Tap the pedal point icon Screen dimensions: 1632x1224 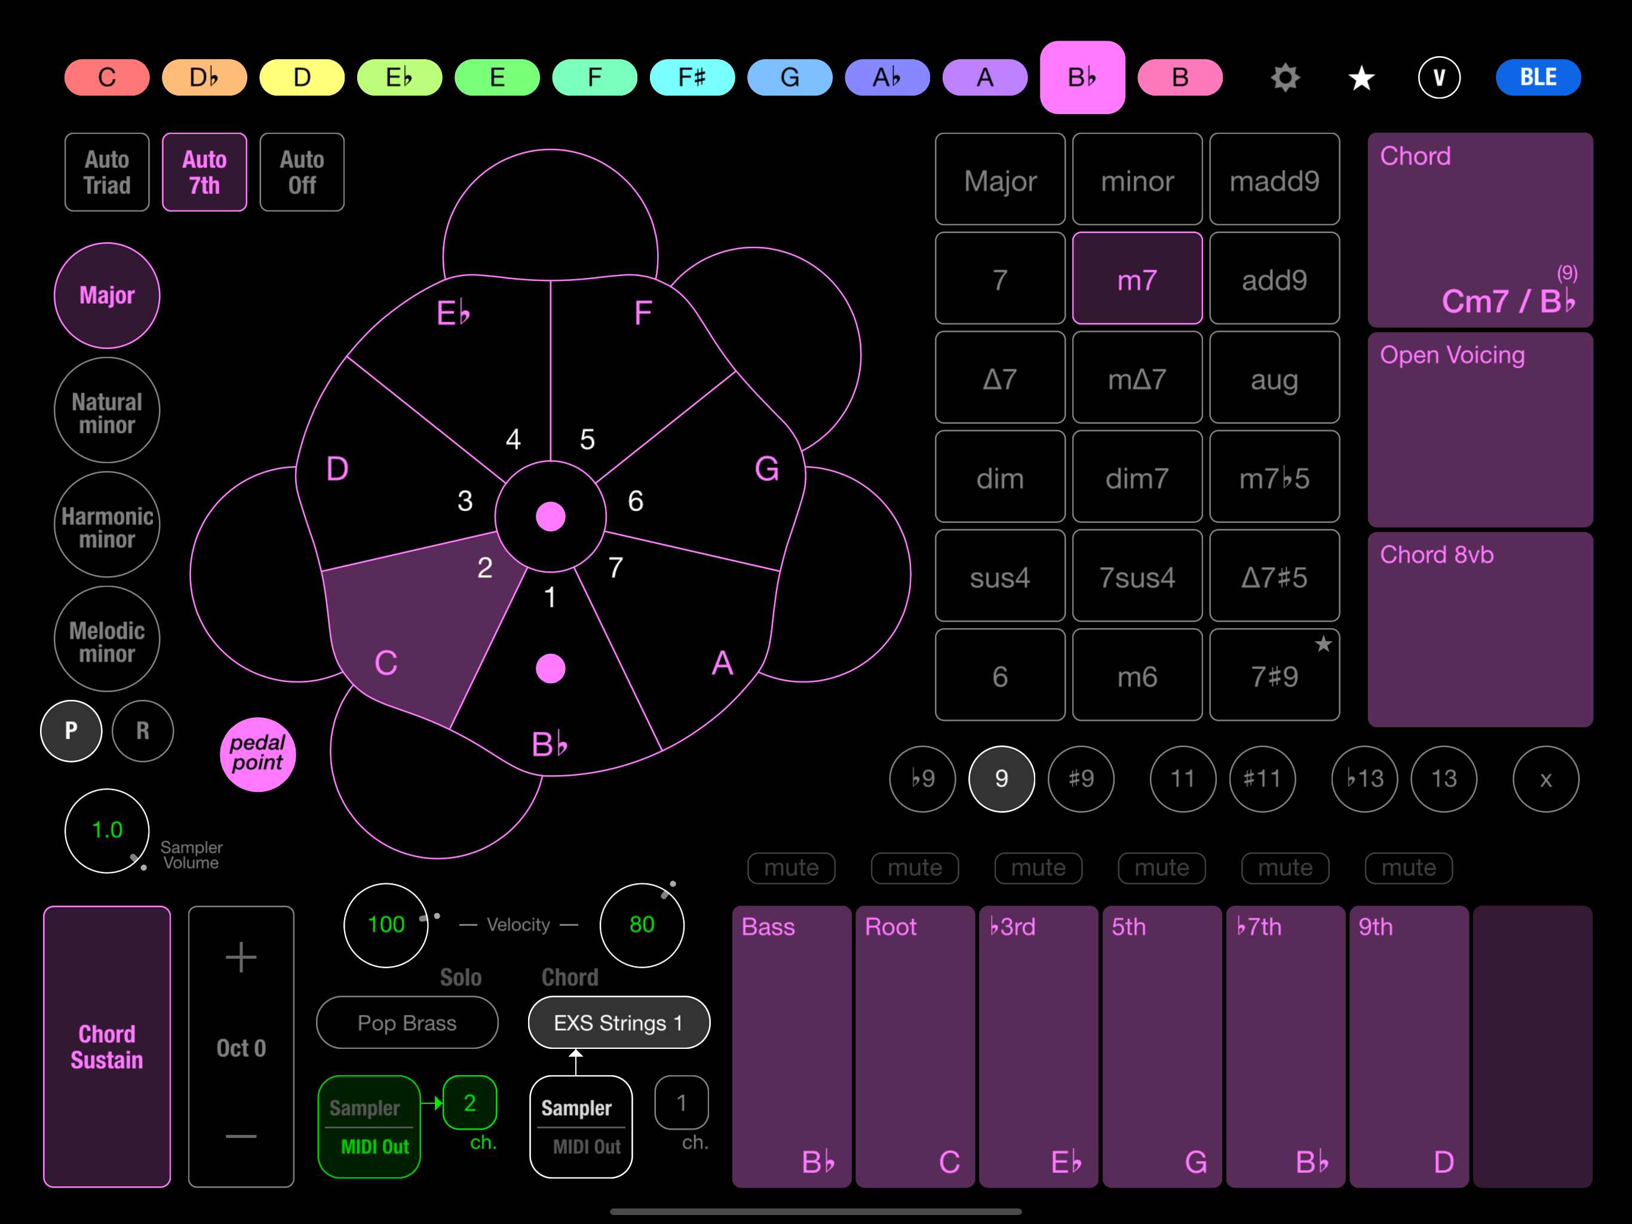(x=257, y=754)
